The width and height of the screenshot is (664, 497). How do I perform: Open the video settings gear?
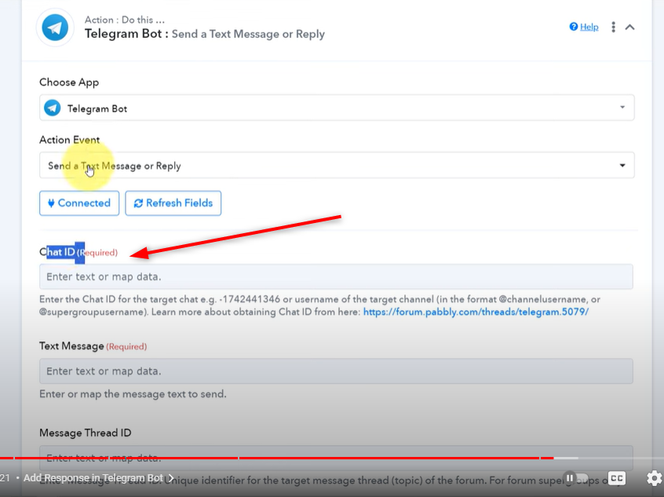pyautogui.click(x=655, y=478)
